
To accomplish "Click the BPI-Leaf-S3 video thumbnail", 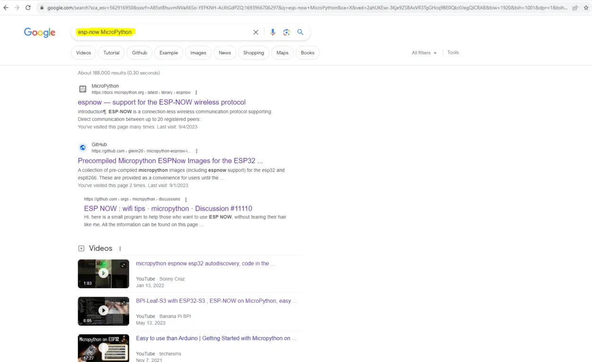I will pyautogui.click(x=103, y=311).
